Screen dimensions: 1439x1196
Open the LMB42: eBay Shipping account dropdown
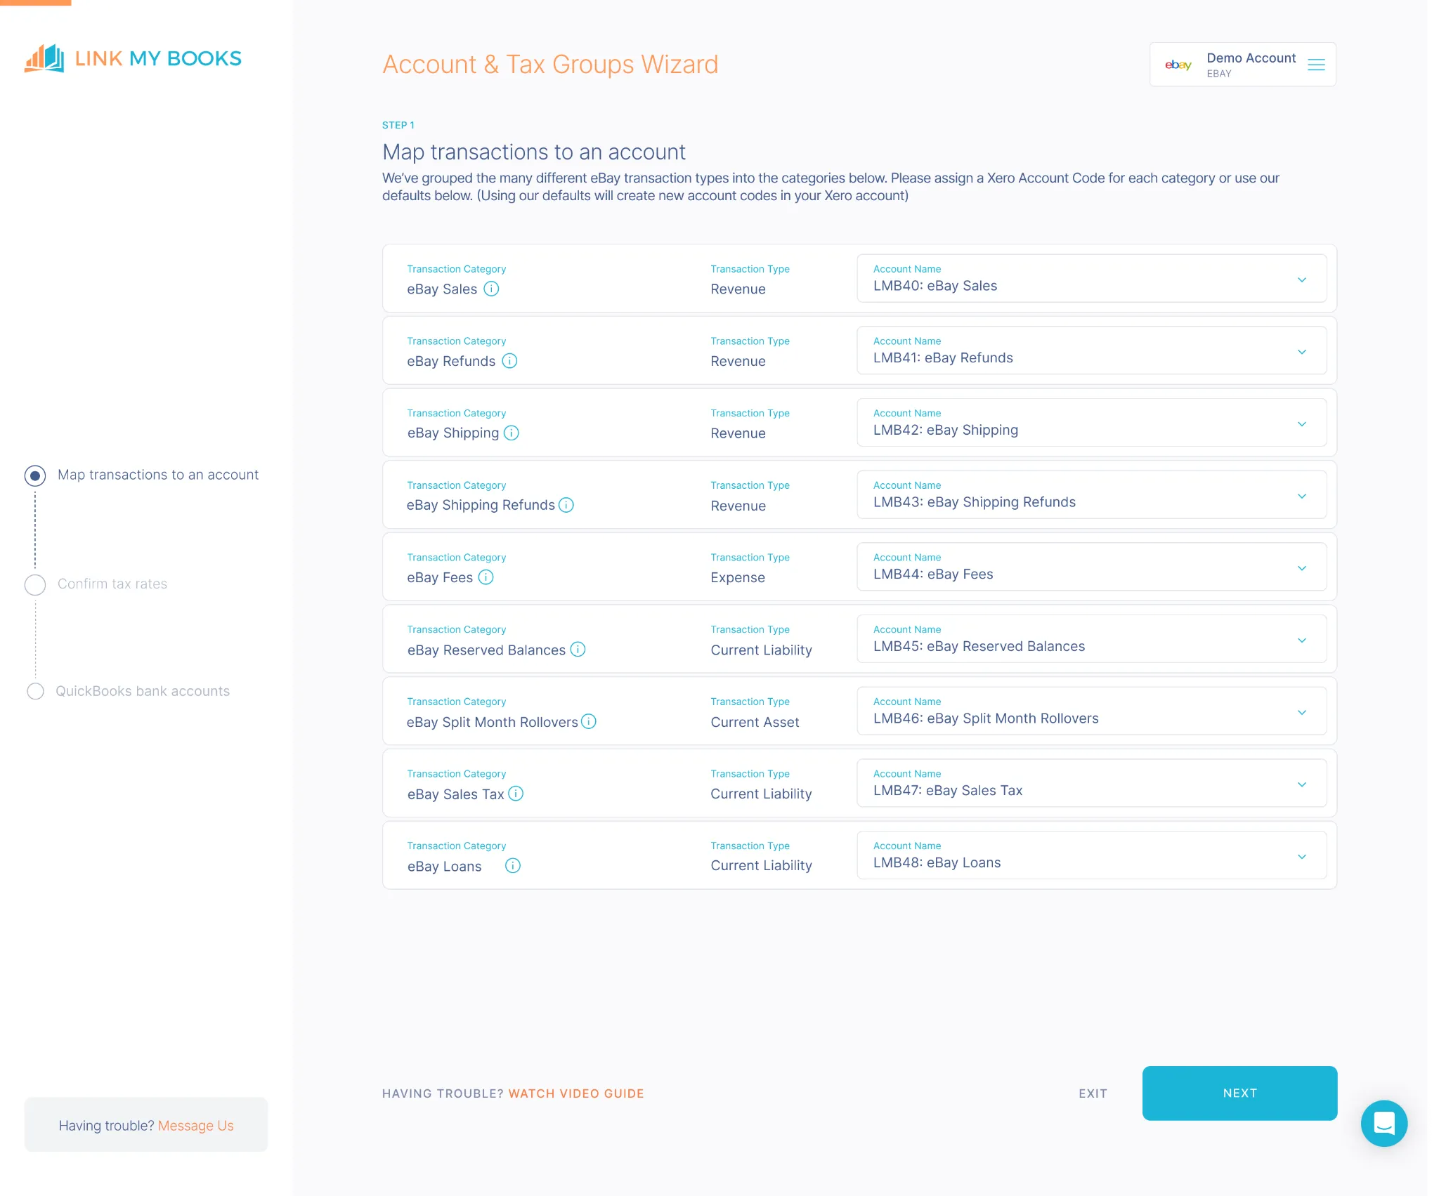[1091, 423]
